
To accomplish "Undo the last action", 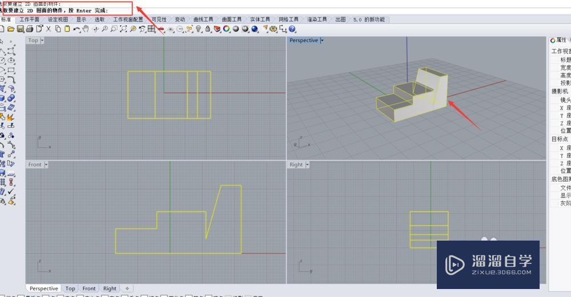I will [77, 29].
